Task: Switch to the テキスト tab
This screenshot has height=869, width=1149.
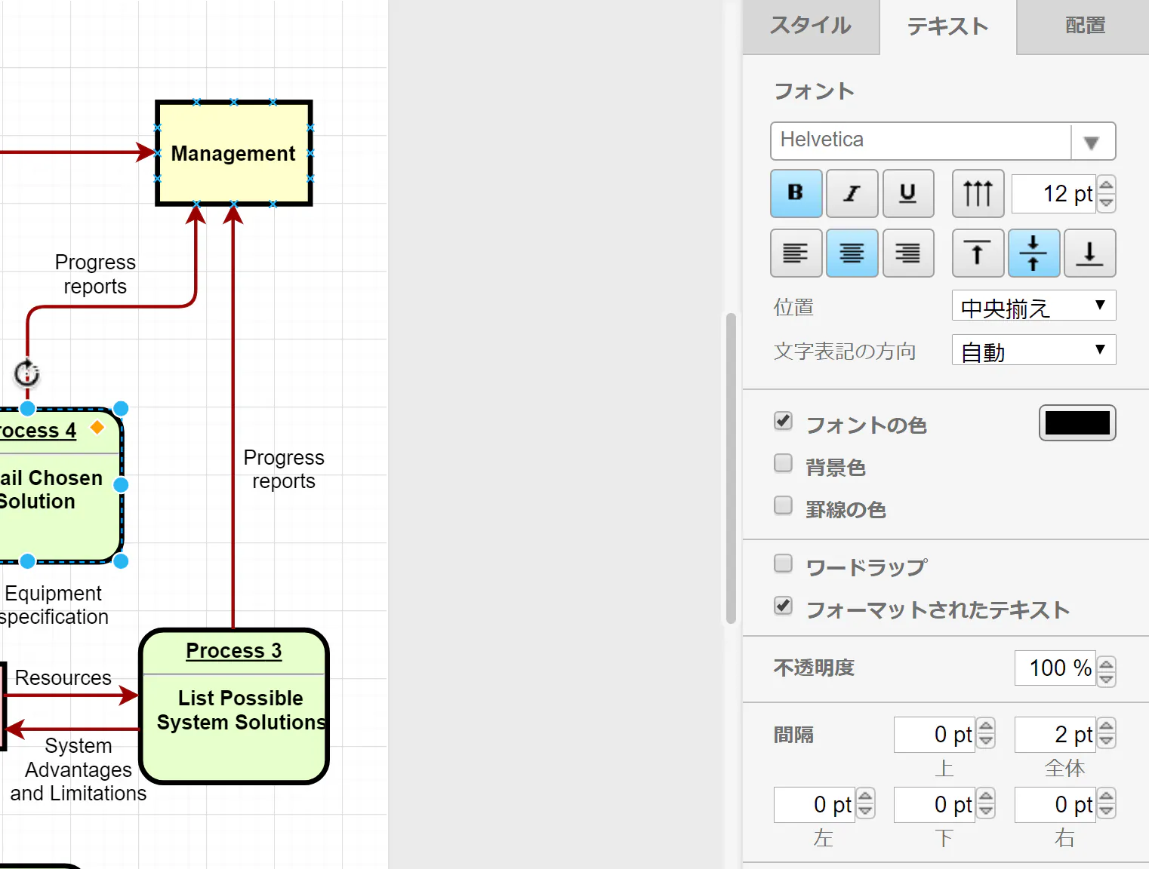Action: pos(948,26)
